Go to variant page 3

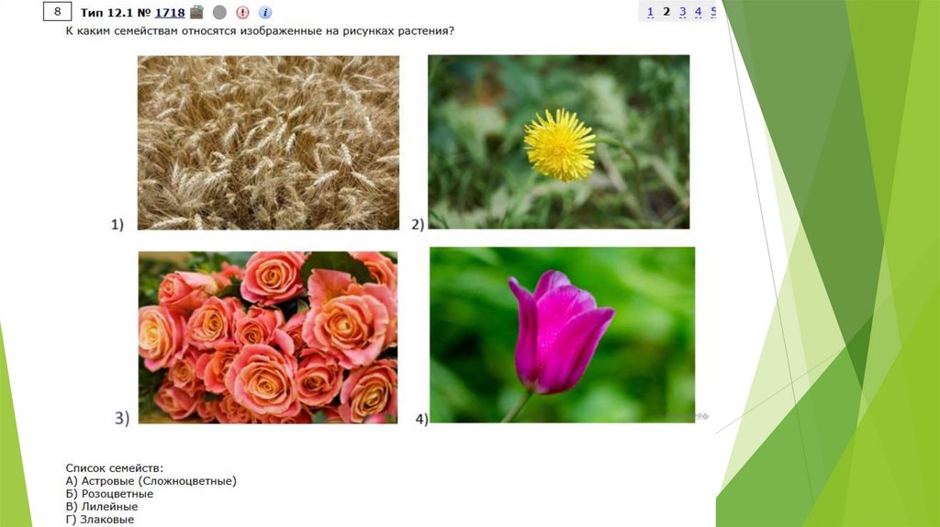click(x=682, y=11)
